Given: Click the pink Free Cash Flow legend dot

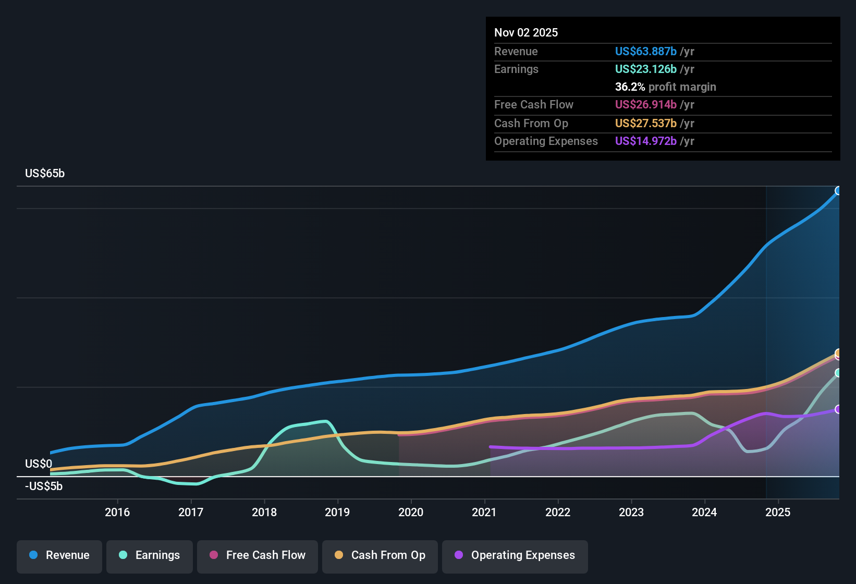Looking at the screenshot, I should coord(213,555).
